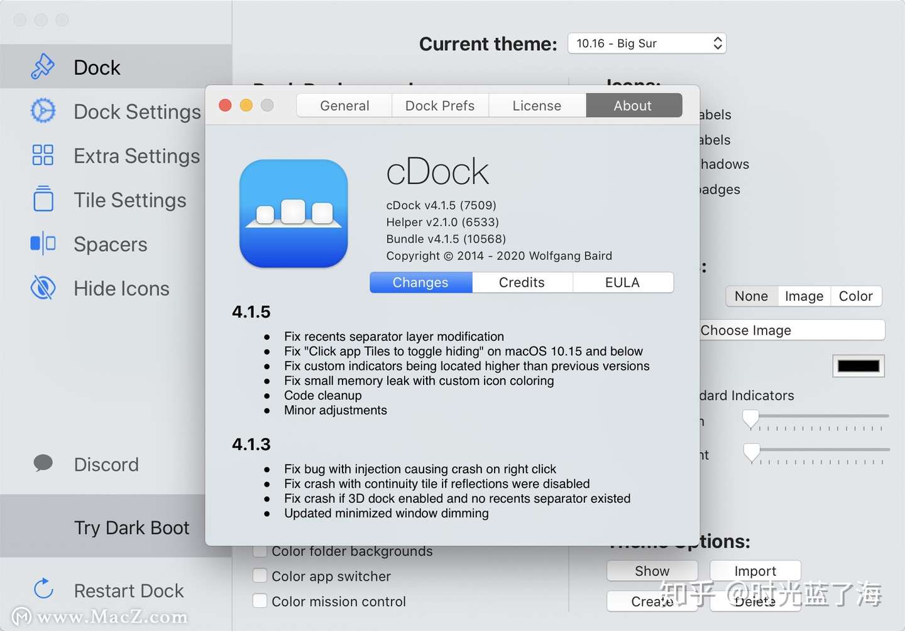Click "Fix recents separator layer modification" entry
This screenshot has width=905, height=631.
click(394, 337)
